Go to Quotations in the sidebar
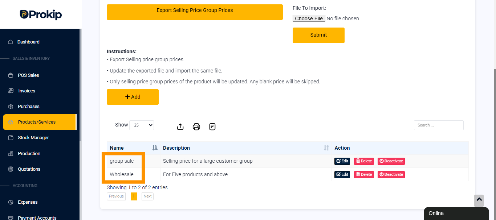 pos(29,169)
